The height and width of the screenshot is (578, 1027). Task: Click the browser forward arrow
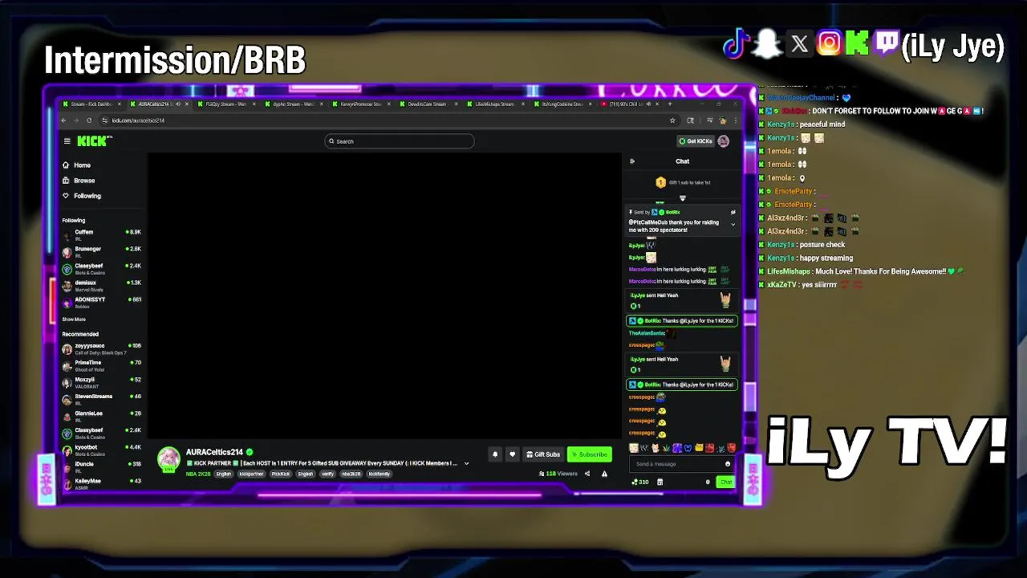78,120
